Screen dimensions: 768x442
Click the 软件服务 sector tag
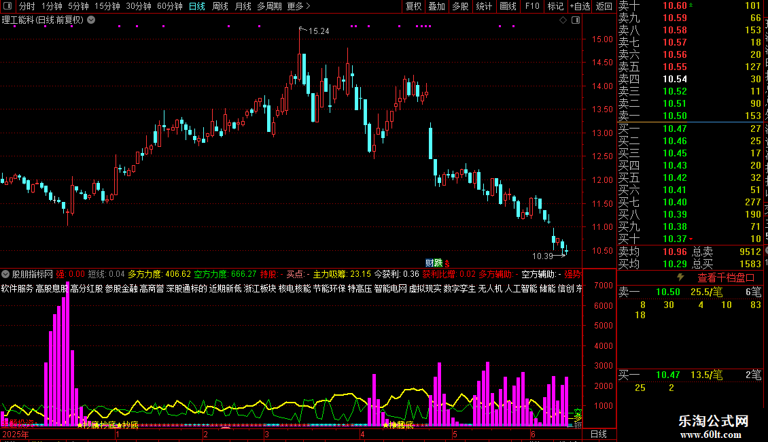[17, 288]
